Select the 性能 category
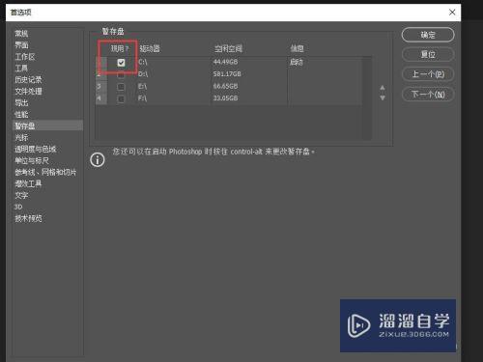 click(x=21, y=114)
